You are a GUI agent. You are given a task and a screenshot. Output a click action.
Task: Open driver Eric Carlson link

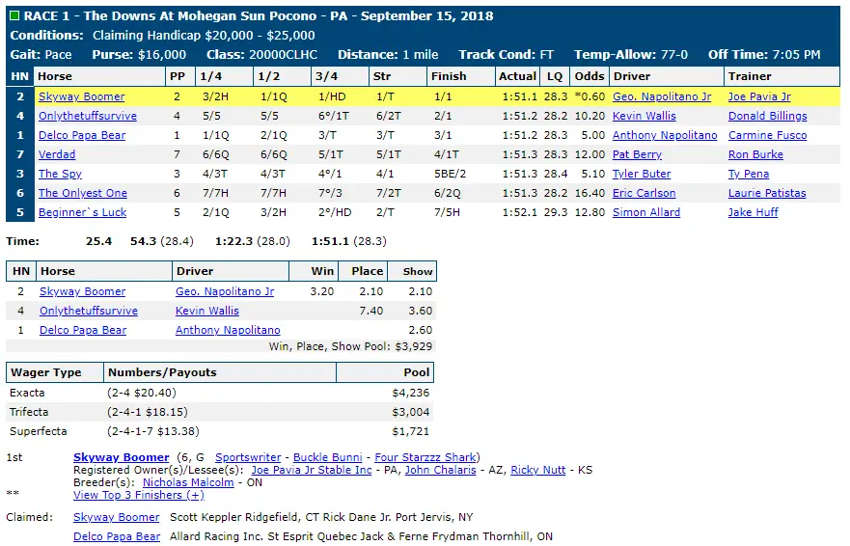pos(644,193)
